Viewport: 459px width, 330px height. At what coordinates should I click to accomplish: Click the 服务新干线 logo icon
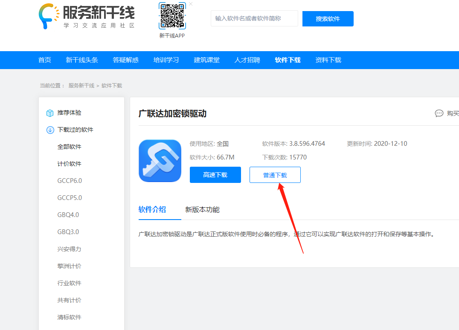click(49, 16)
